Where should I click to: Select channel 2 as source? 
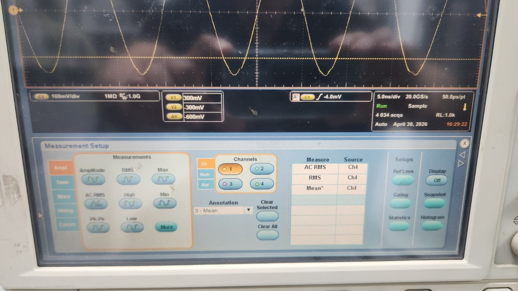coord(262,168)
